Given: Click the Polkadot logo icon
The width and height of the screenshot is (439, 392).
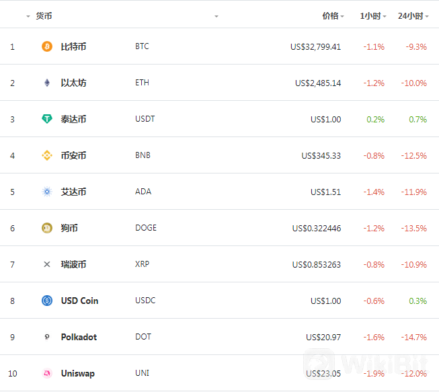Looking at the screenshot, I should point(47,337).
